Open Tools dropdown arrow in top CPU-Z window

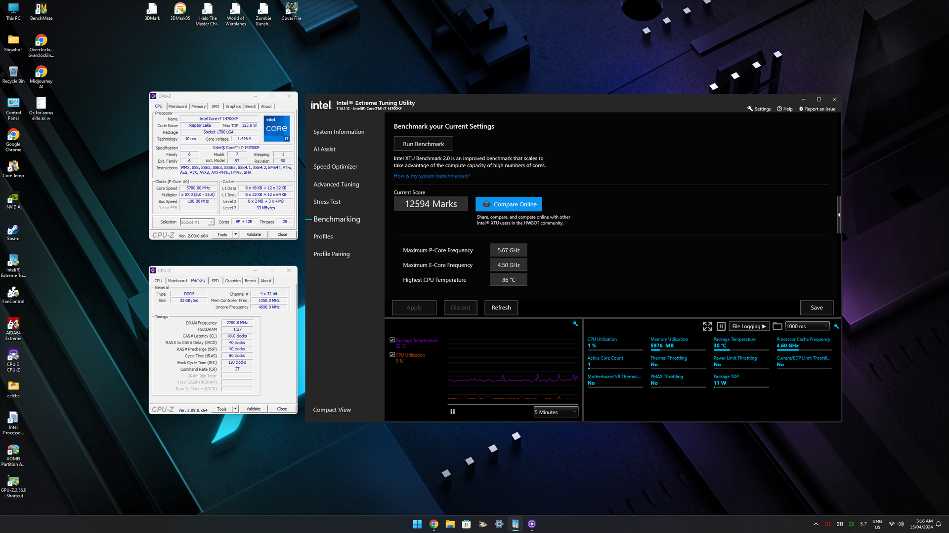[x=236, y=234]
